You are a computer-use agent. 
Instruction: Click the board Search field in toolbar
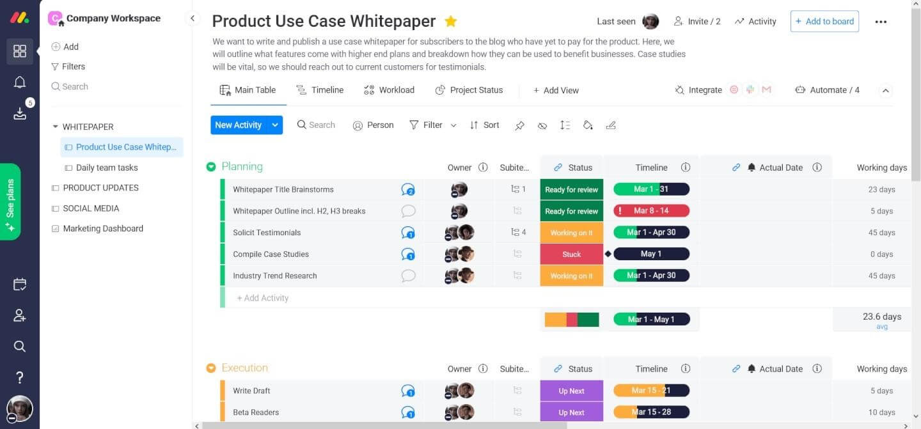point(316,125)
